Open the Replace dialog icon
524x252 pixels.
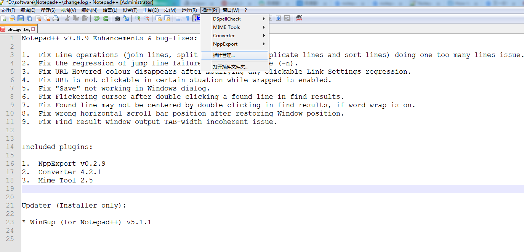point(126,18)
